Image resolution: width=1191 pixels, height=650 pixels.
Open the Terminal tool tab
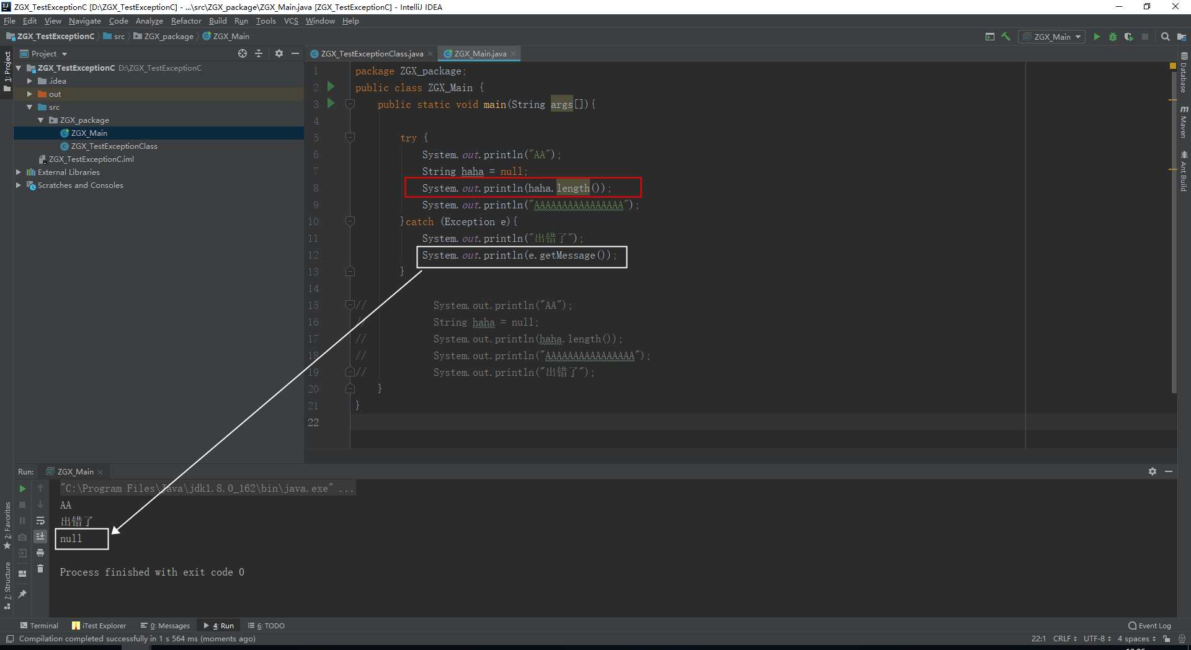tap(38, 626)
